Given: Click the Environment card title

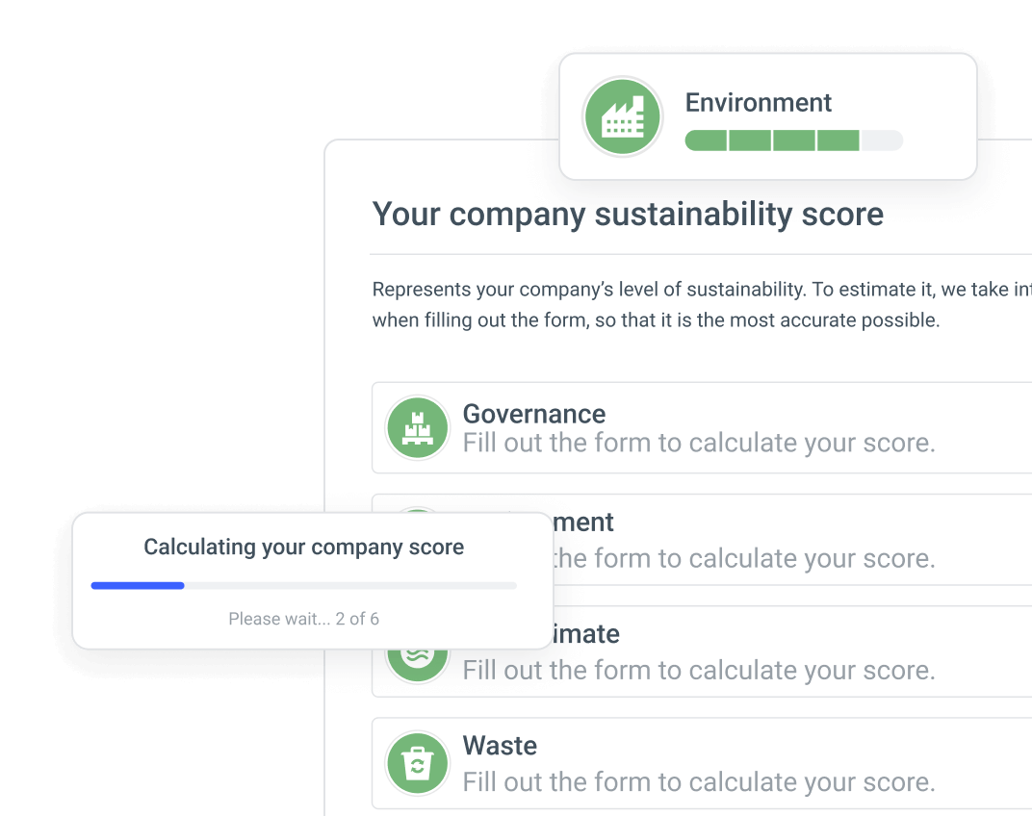Looking at the screenshot, I should tap(759, 103).
